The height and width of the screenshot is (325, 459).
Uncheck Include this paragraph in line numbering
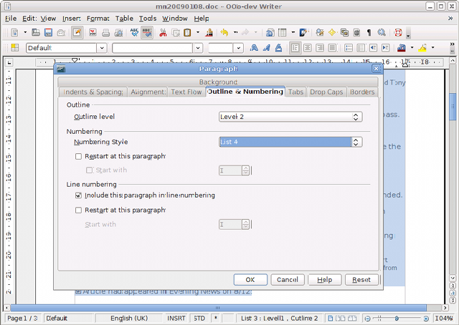coord(79,195)
